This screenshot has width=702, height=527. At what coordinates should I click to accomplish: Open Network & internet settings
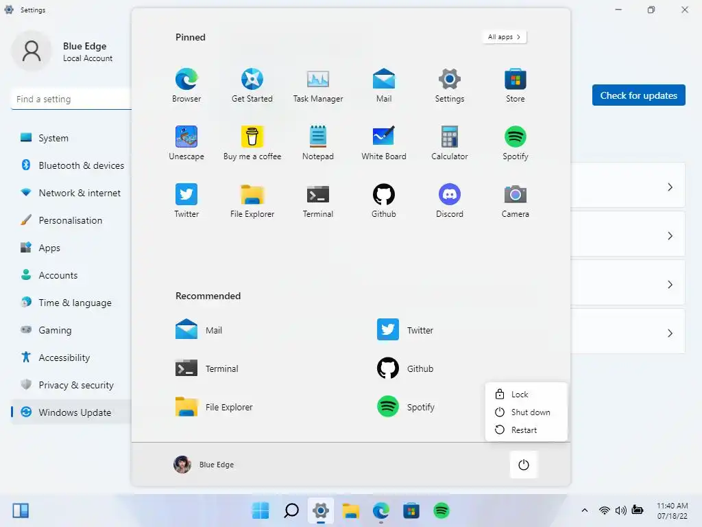coord(71,193)
